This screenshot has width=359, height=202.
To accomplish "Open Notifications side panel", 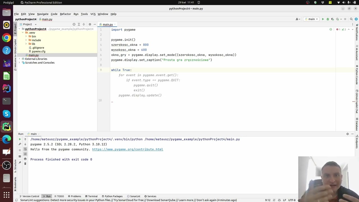I will point(357,32).
